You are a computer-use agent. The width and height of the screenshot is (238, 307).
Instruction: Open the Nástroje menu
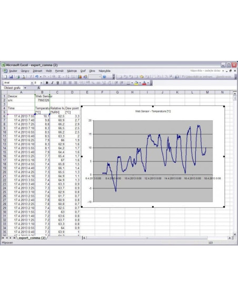point(72,71)
